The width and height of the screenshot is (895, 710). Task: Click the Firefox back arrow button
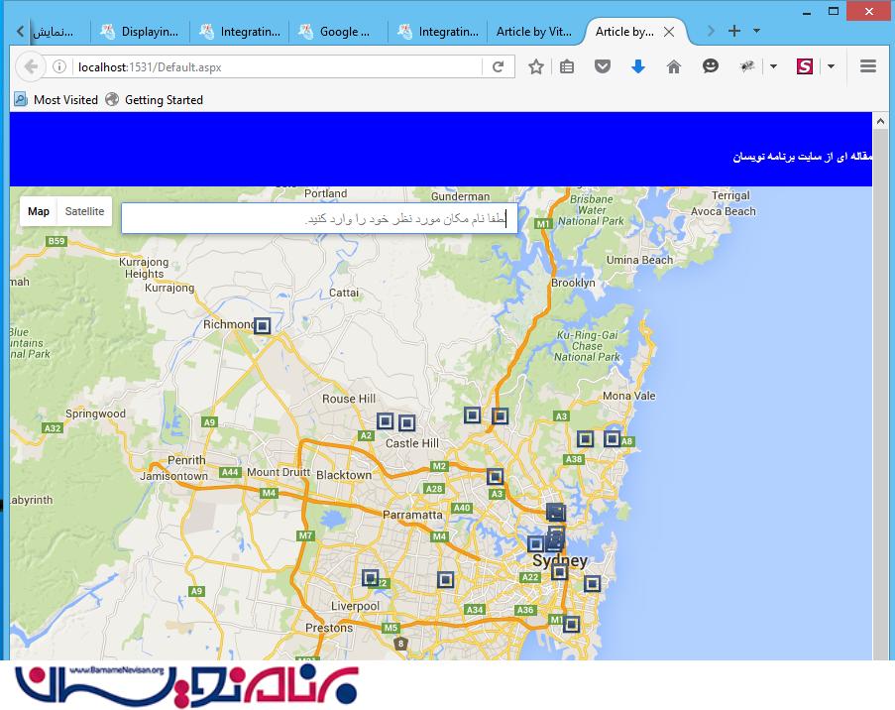coord(31,66)
